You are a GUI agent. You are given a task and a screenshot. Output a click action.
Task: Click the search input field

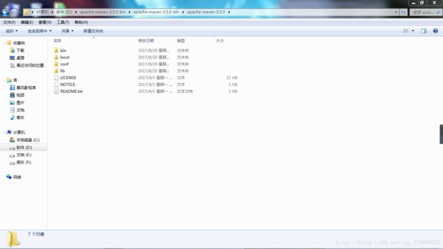423,12
